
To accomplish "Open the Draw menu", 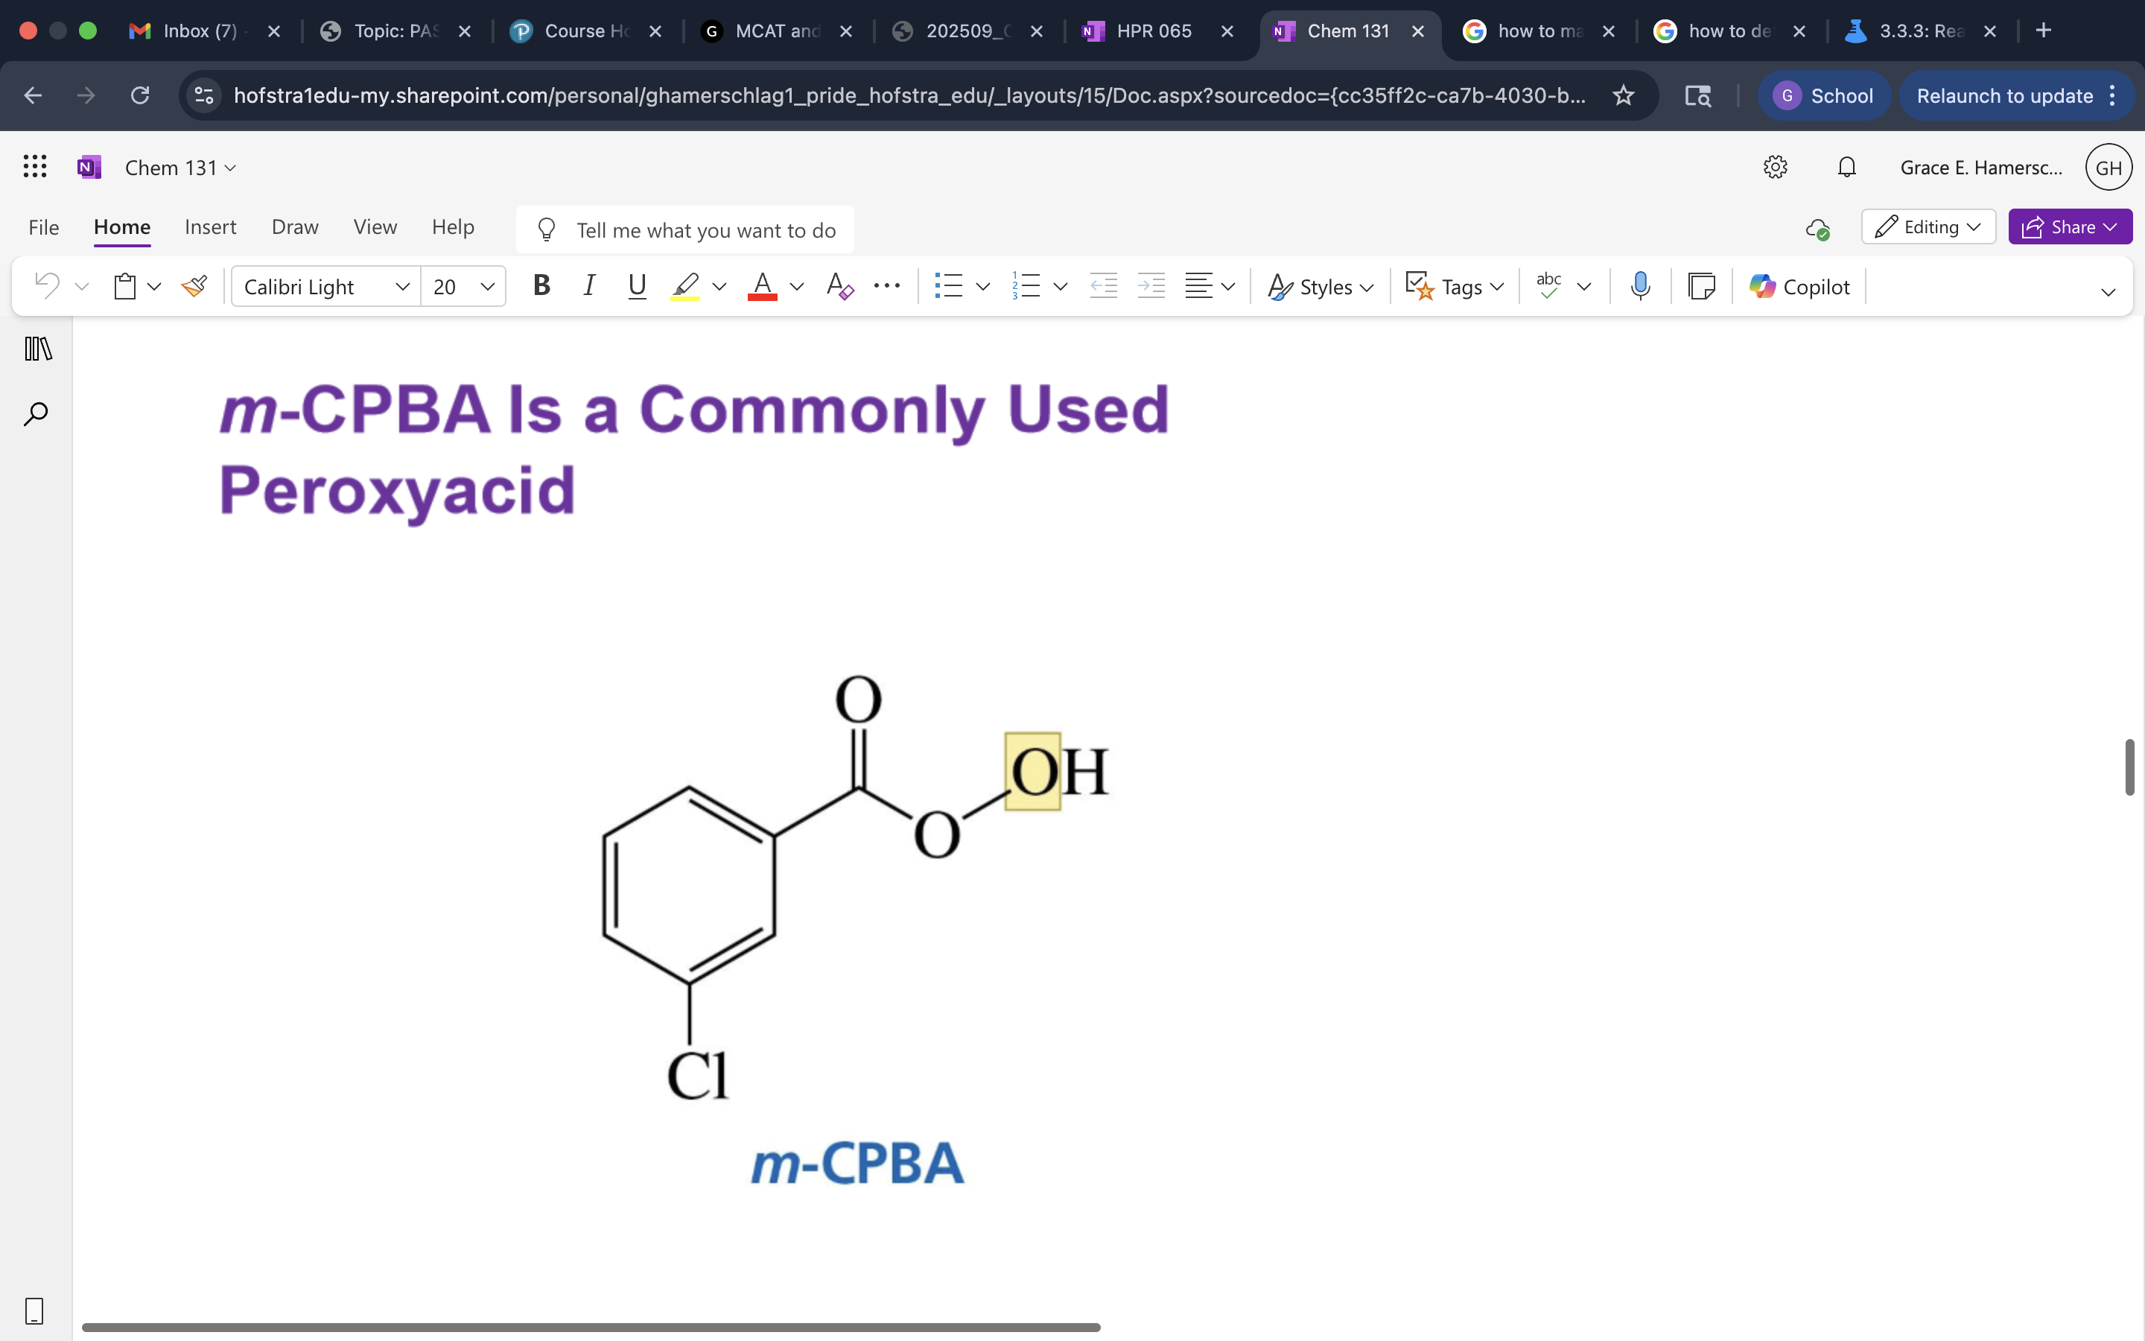I will tap(294, 227).
